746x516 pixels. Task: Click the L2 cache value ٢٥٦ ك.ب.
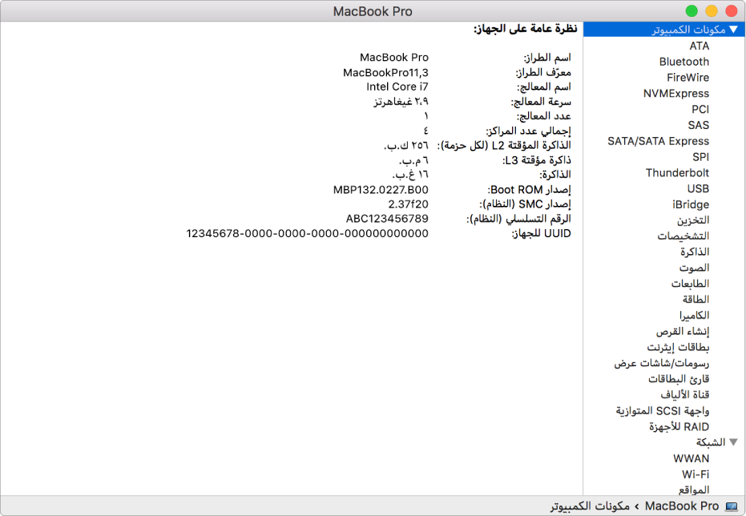[406, 146]
